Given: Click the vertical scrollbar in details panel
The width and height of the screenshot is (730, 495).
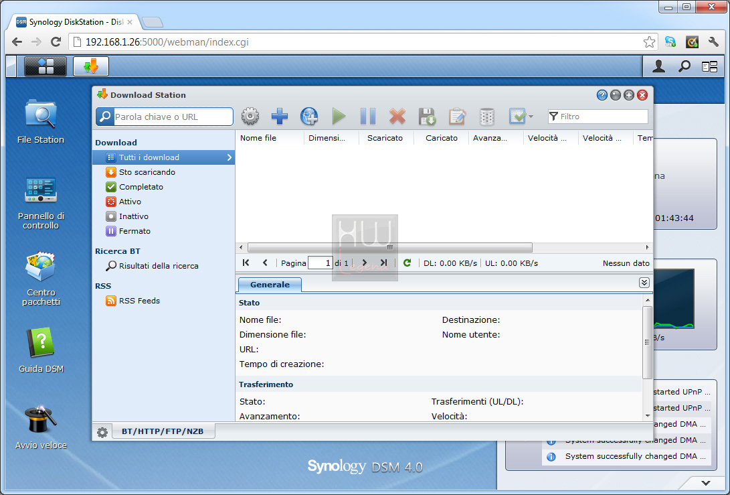Looking at the screenshot, I should pyautogui.click(x=647, y=342).
